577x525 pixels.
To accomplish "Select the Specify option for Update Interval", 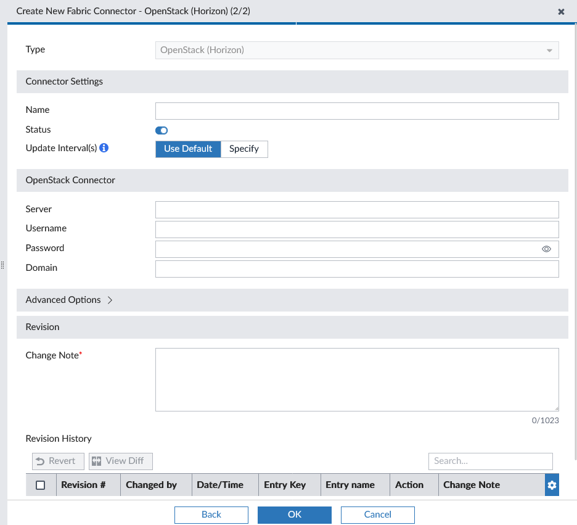I will 244,149.
